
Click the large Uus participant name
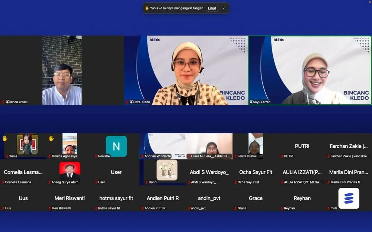tap(23, 198)
